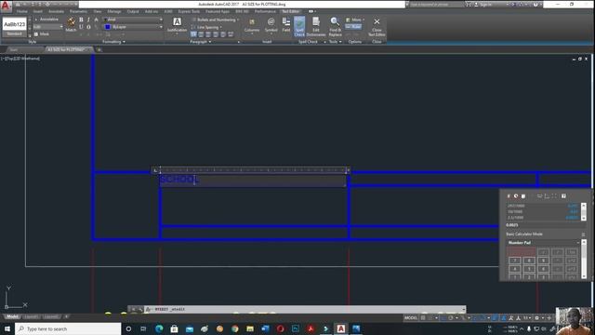Open Find & Replace

335,27
